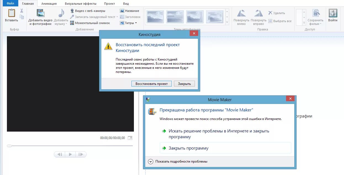The height and width of the screenshot is (175, 344).
Task: Switch to the Вид tab
Action: pyautogui.click(x=126, y=4)
